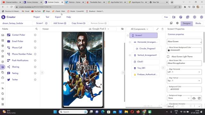The width and height of the screenshot is (205, 115).
Task: Click the Windows taskbar Search box
Action: 73,112
